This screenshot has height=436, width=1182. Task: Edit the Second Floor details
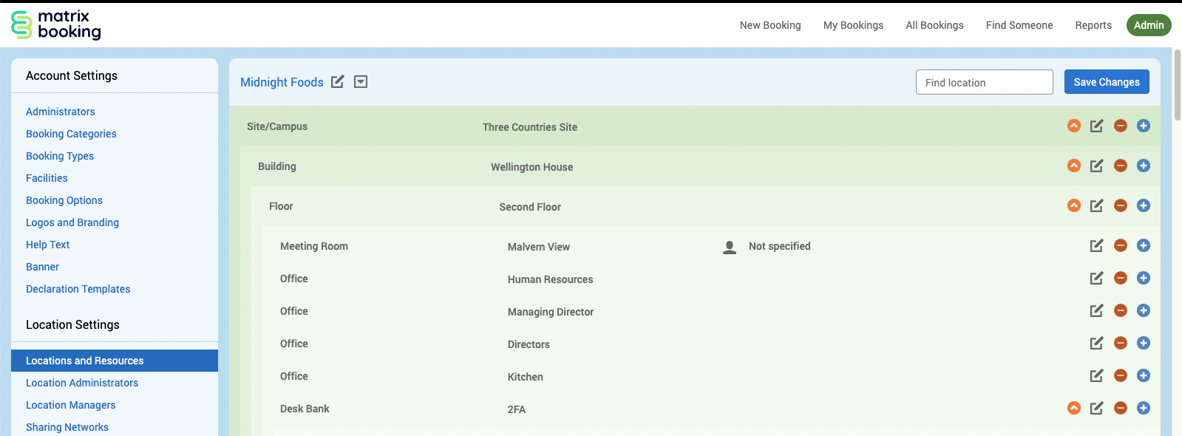pyautogui.click(x=1096, y=205)
